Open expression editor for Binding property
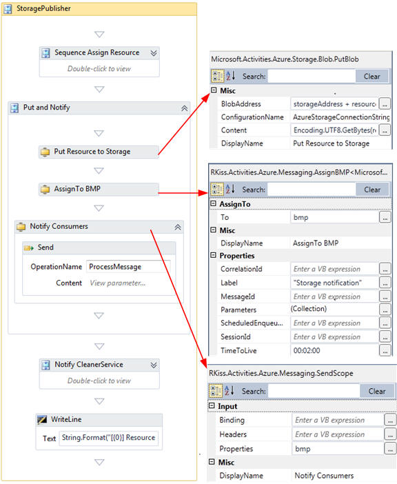Image resolution: width=397 pixels, height=484 pixels. 390,420
